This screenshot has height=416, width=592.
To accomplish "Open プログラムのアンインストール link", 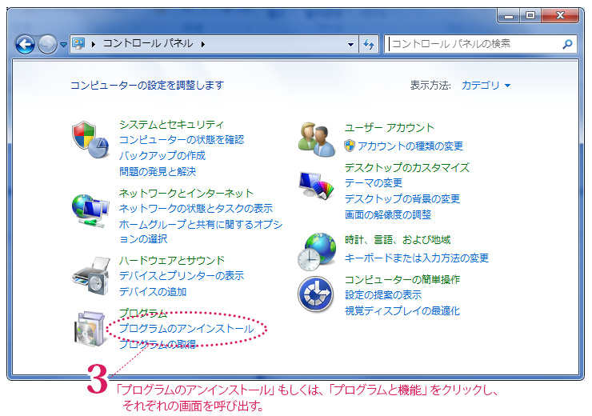I will click(186, 329).
